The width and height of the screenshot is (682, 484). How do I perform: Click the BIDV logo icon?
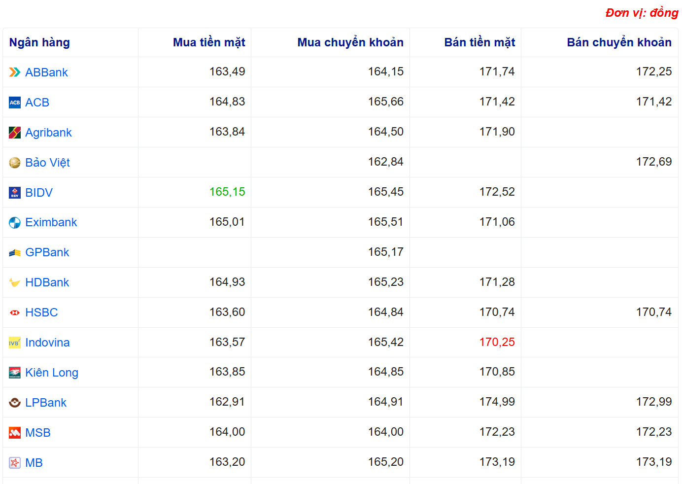(15, 193)
